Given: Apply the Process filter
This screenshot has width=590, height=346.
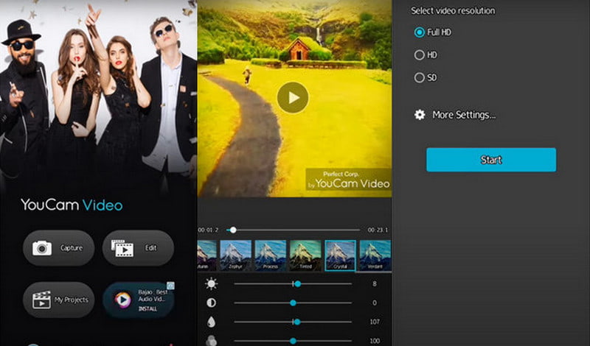Looking at the screenshot, I should (x=271, y=255).
